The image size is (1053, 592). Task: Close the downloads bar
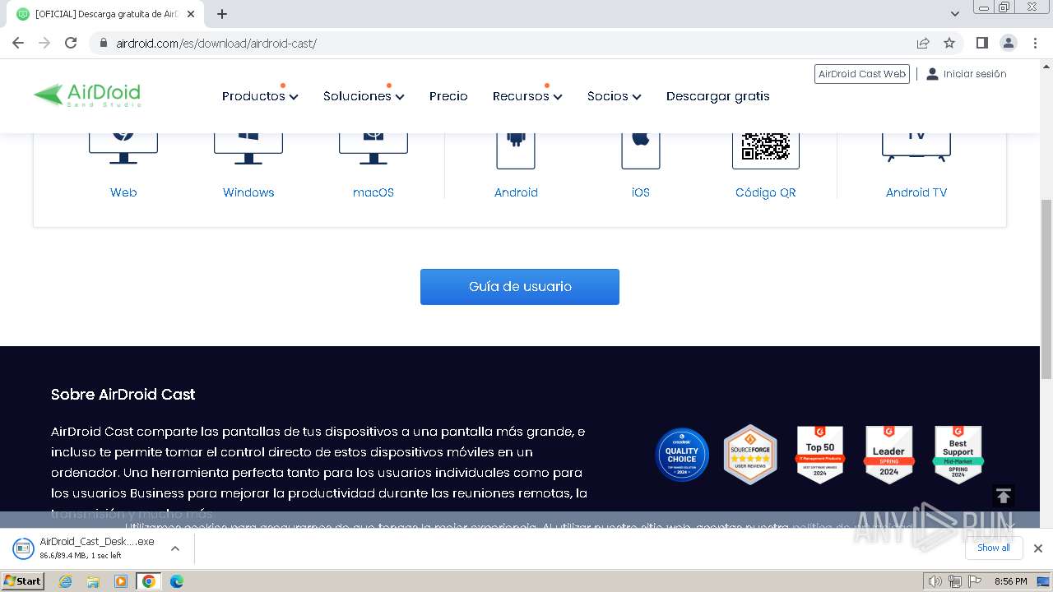click(x=1038, y=548)
